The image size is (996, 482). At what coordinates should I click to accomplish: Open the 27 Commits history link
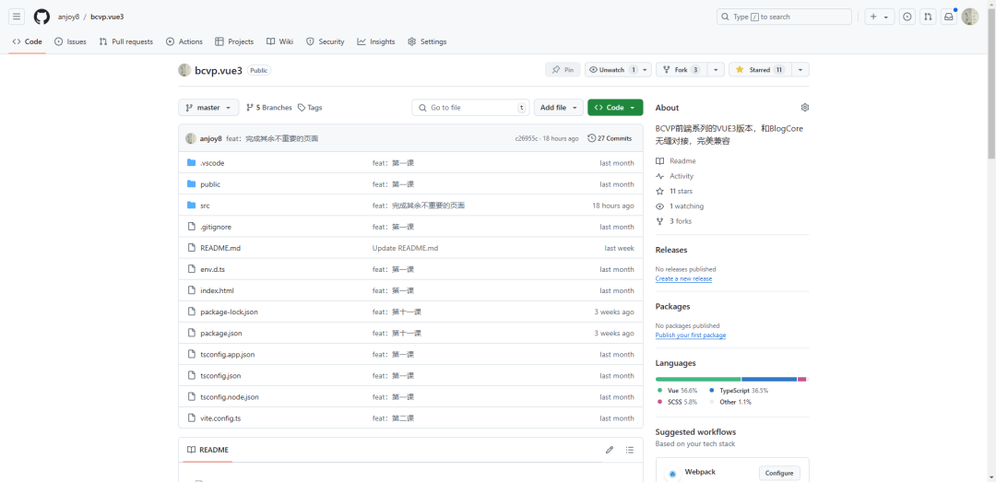tap(610, 138)
